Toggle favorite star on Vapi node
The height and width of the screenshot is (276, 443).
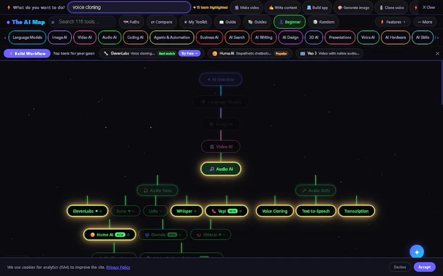click(x=241, y=211)
